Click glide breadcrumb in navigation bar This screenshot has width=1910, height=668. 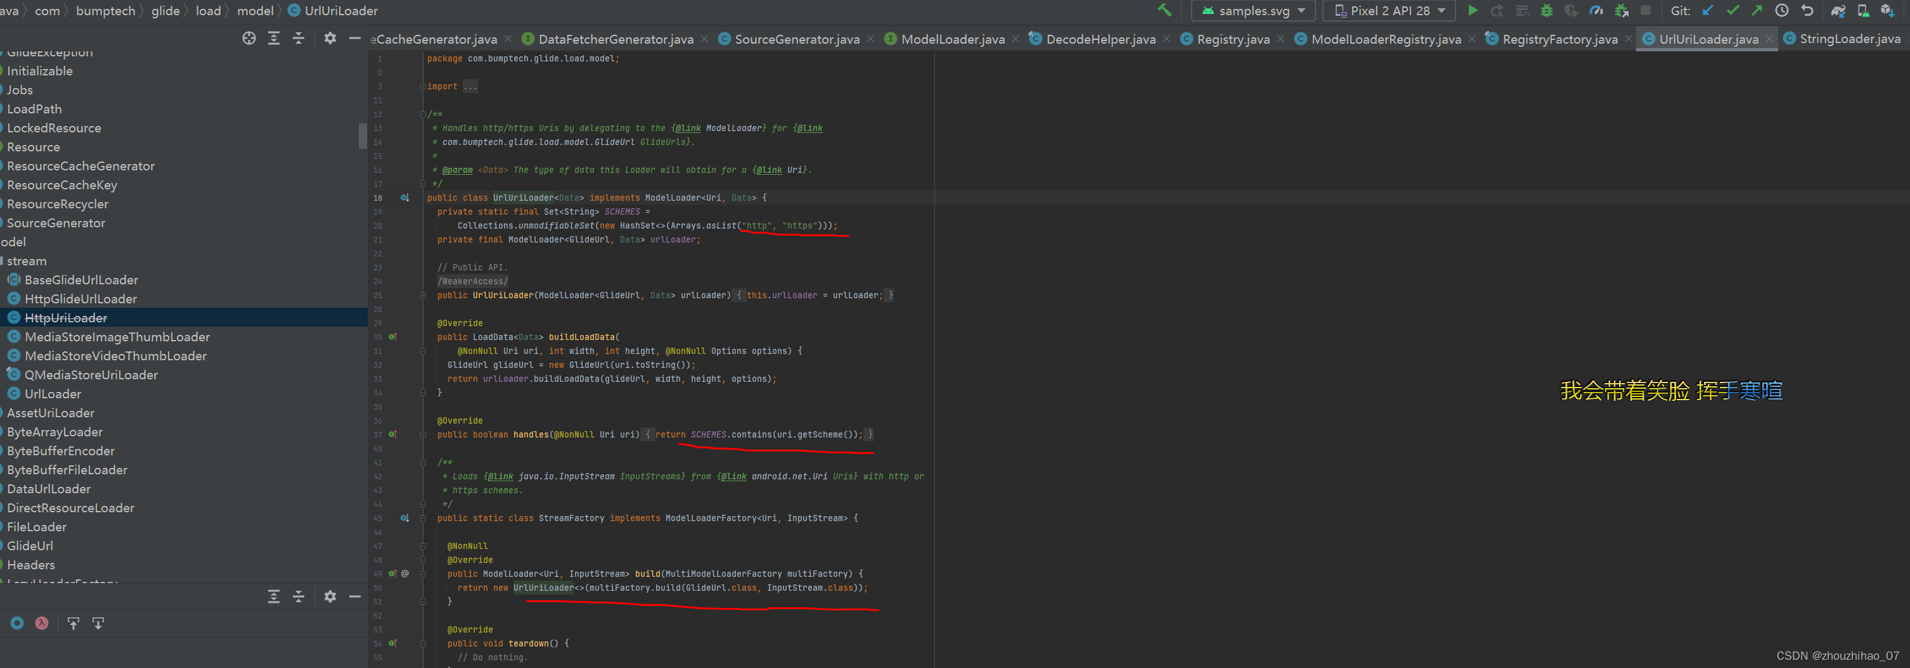(x=165, y=10)
